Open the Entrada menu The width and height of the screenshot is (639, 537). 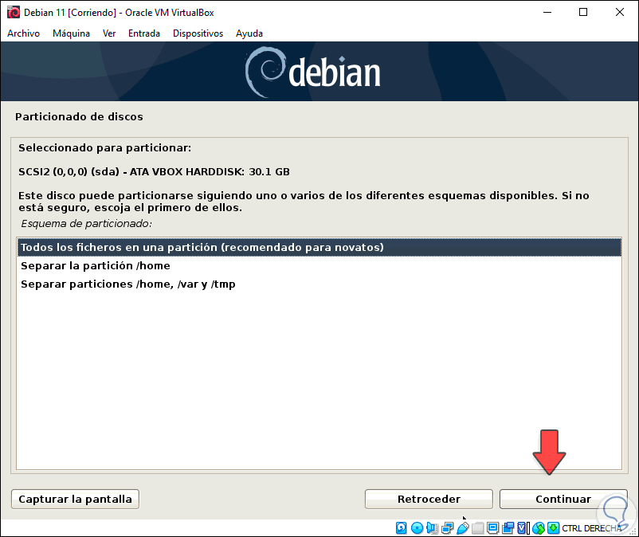pyautogui.click(x=144, y=33)
